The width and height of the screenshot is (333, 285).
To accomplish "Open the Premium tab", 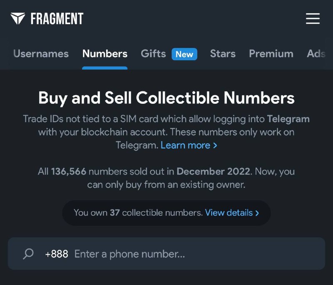I will [271, 54].
